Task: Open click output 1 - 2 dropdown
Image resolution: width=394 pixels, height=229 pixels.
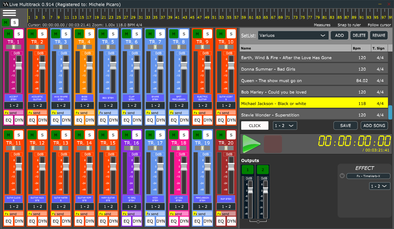Action: 285,126
